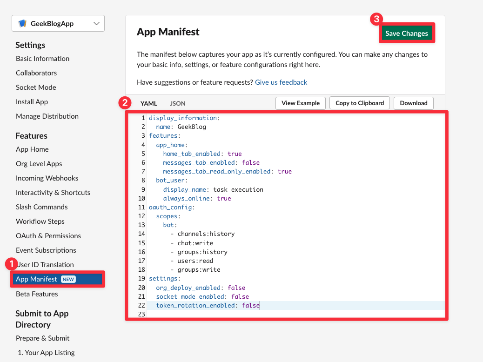Copy manifest with Copy to Clipboard
Viewport: 483px width, 362px height.
(x=360, y=103)
